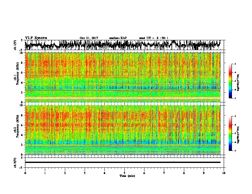Click the "-7" label on ch.2 color bar

235,151
